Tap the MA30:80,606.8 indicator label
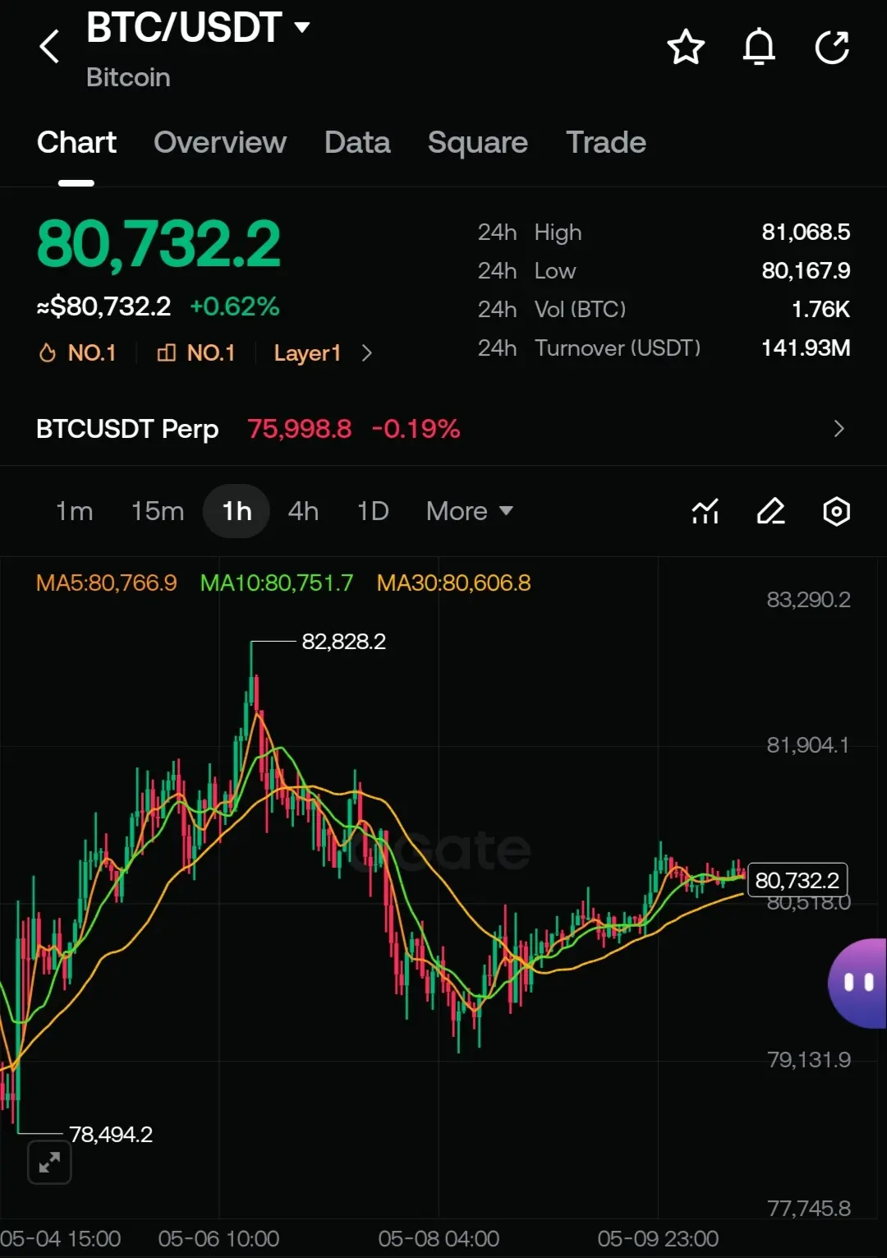The width and height of the screenshot is (887, 1258). point(453,583)
